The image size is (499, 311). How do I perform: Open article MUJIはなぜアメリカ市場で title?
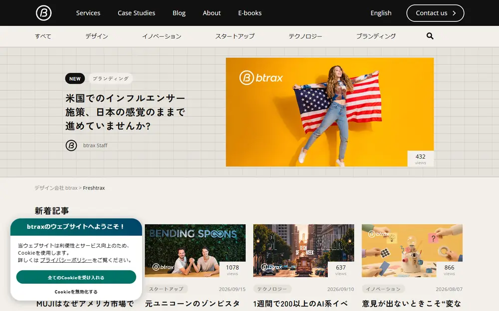pyautogui.click(x=85, y=304)
